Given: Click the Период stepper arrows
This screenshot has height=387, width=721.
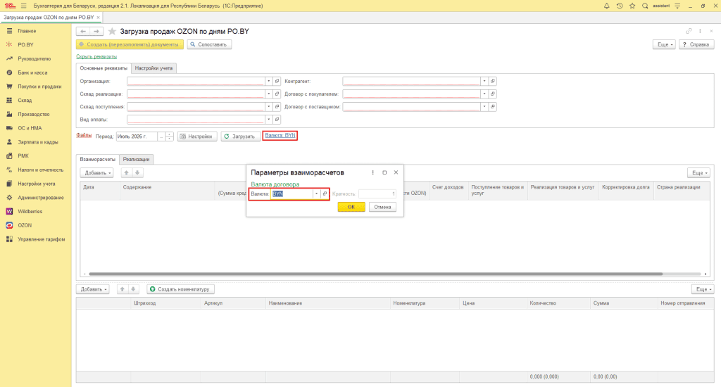Looking at the screenshot, I should pos(169,137).
